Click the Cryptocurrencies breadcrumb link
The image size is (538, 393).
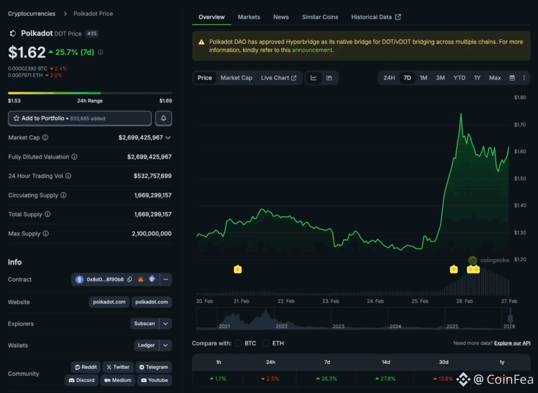[32, 14]
